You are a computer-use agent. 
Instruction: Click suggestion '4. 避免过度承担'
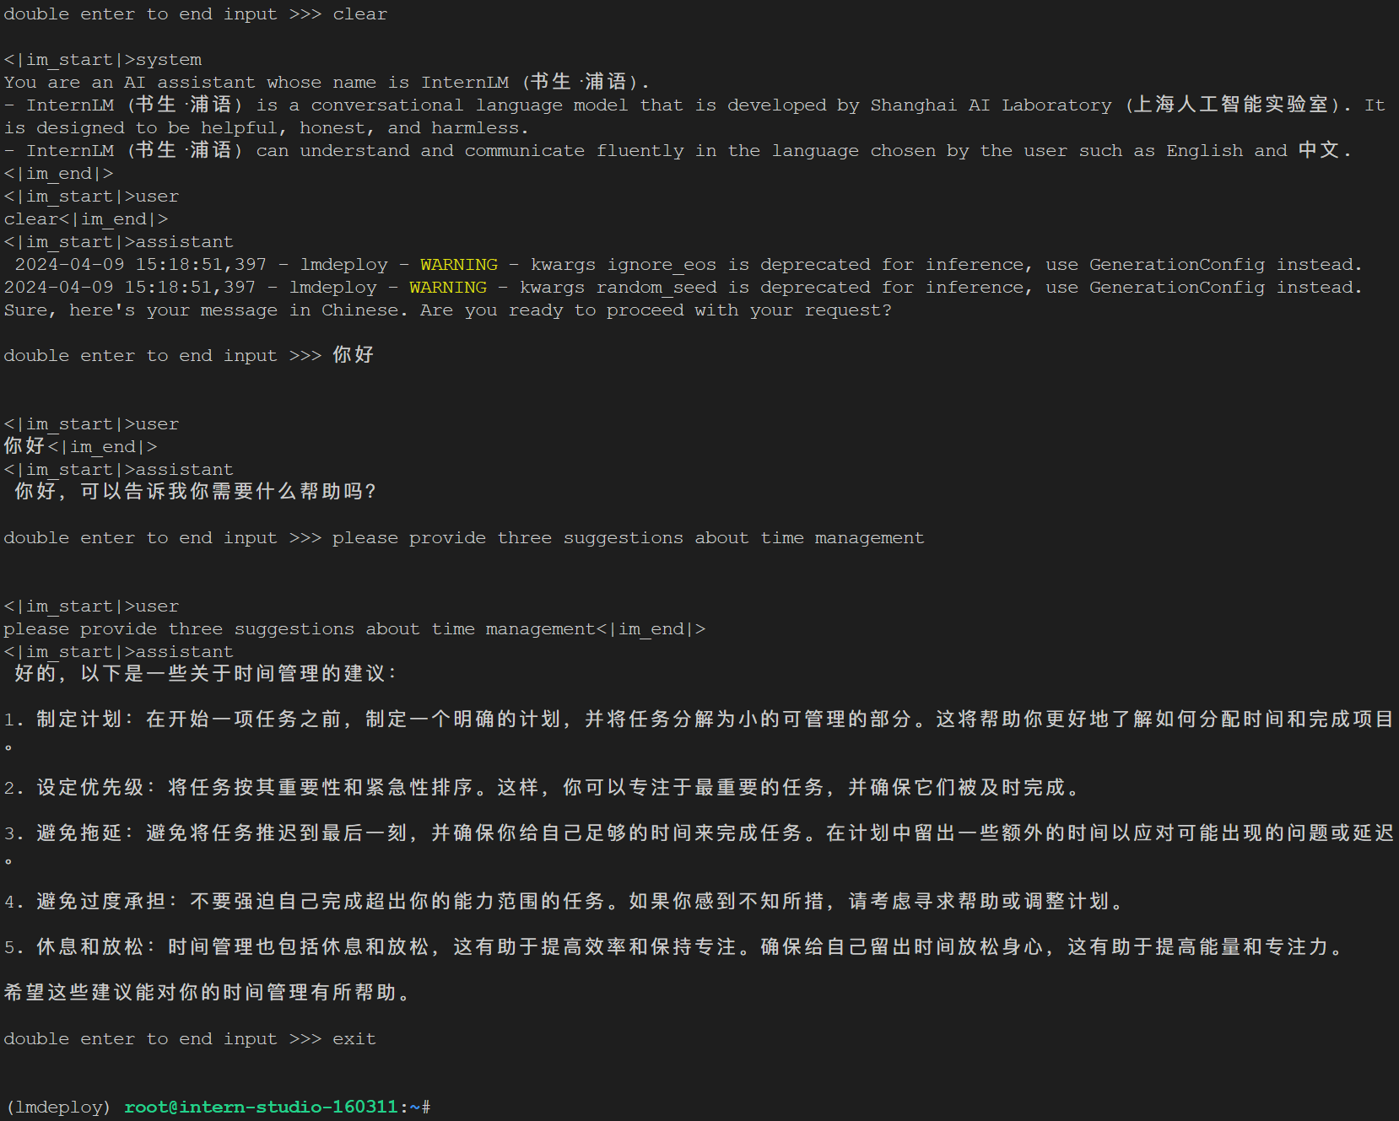click(564, 902)
